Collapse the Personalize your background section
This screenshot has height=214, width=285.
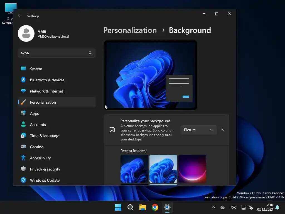[x=222, y=130]
